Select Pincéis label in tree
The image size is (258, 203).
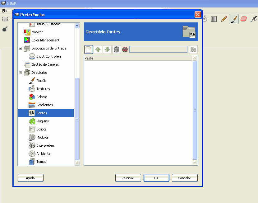[x=41, y=81]
